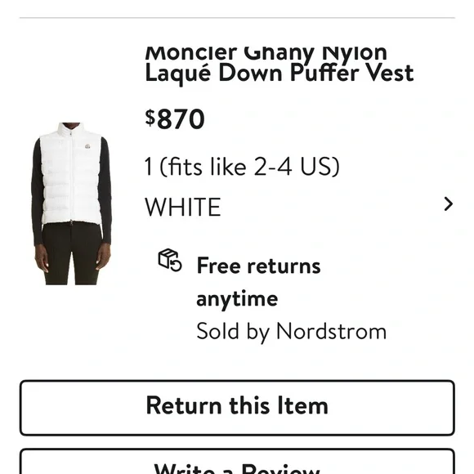
Task: Click the Write a Review button
Action: [x=237, y=462]
